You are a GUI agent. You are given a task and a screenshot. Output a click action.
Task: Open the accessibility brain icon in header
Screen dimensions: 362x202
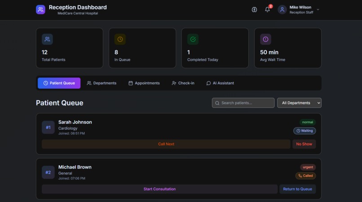(254, 9)
